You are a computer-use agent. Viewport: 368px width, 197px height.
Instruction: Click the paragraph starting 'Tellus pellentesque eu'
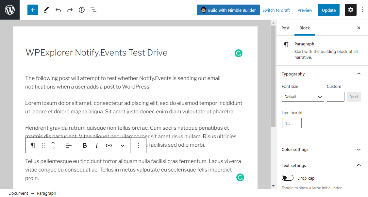click(133, 170)
